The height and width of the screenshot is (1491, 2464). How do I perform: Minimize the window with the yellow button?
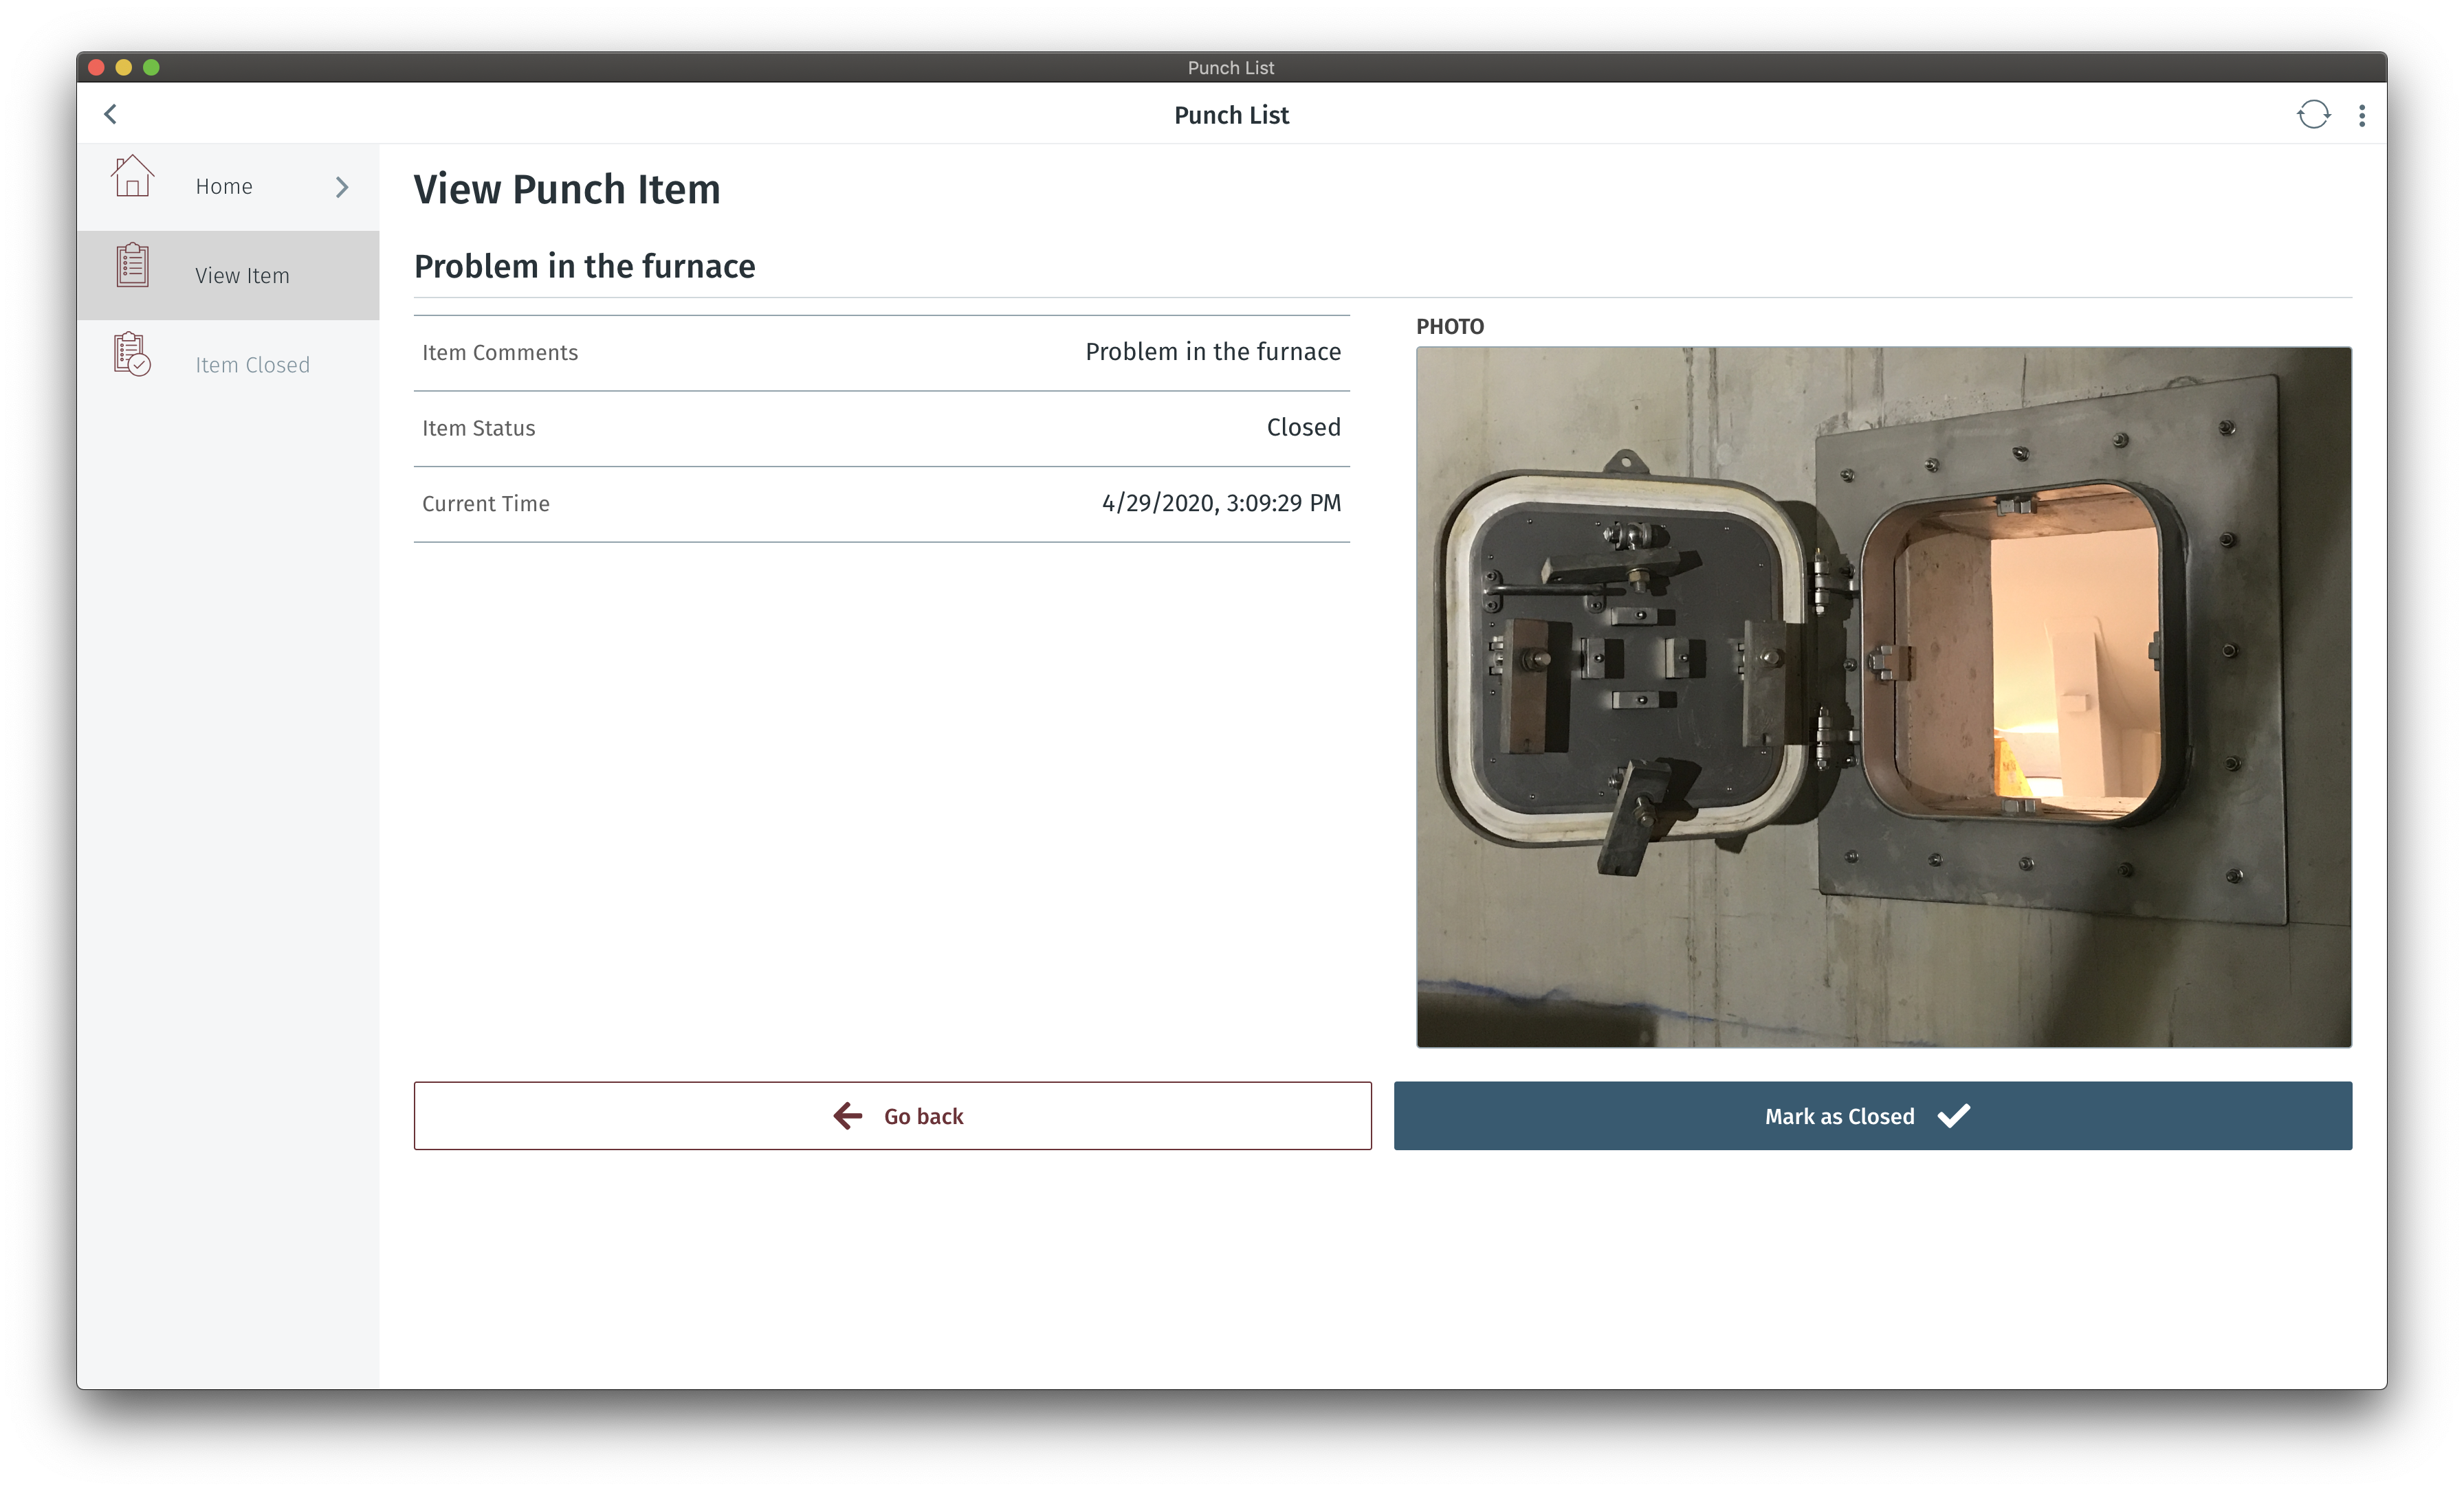pyautogui.click(x=124, y=67)
